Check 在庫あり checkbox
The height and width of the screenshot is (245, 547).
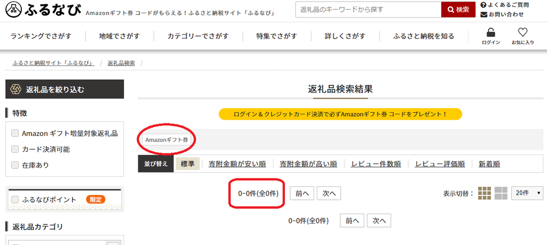tap(15, 165)
